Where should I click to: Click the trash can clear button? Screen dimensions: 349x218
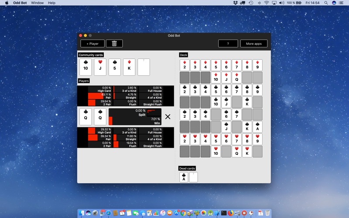114,44
